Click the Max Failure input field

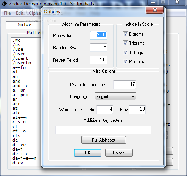point(98,35)
